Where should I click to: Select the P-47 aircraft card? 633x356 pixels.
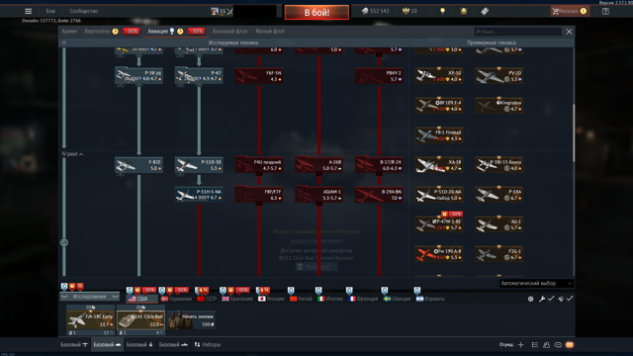(199, 76)
